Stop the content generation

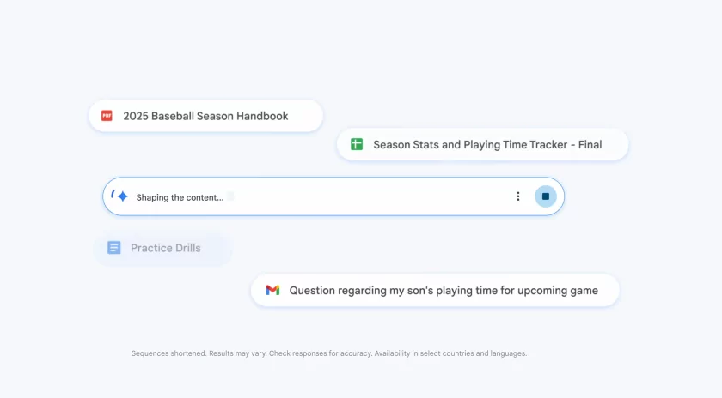545,196
